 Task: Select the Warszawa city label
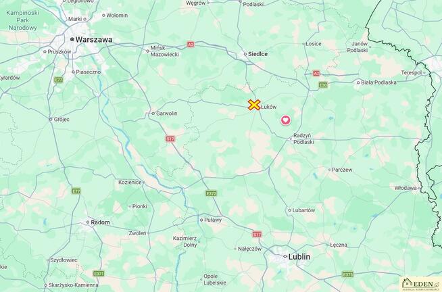(x=94, y=40)
